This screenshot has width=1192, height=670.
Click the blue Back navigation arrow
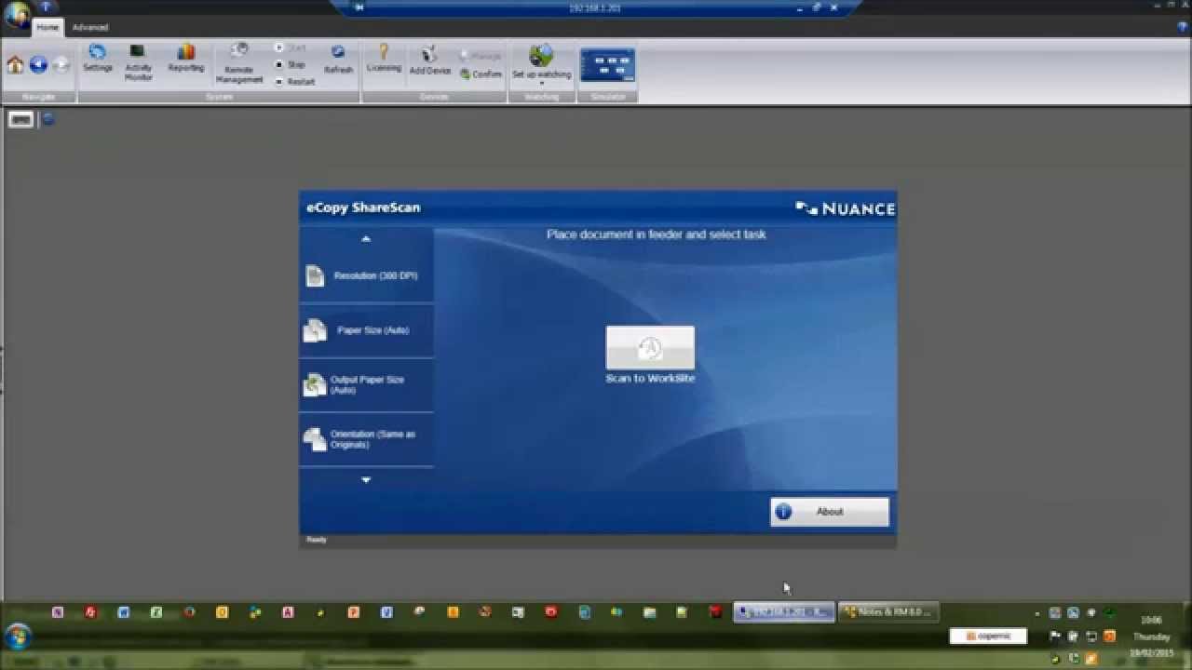pos(38,64)
